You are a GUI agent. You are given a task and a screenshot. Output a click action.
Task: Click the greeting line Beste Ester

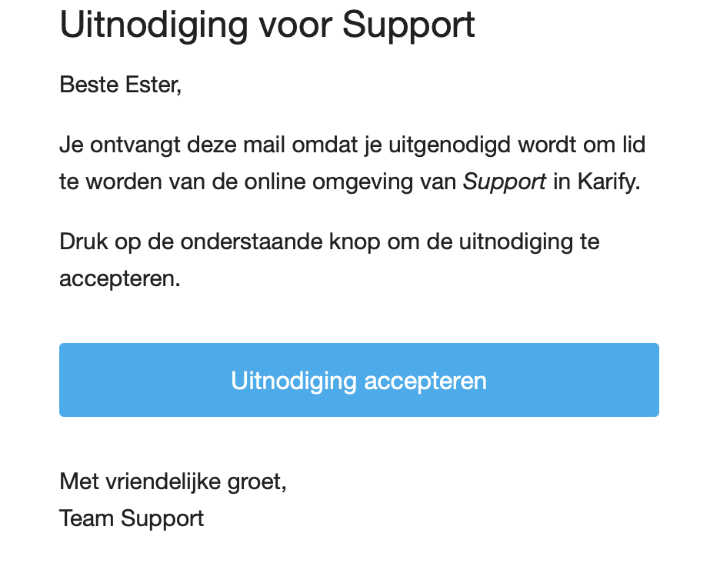click(x=120, y=85)
